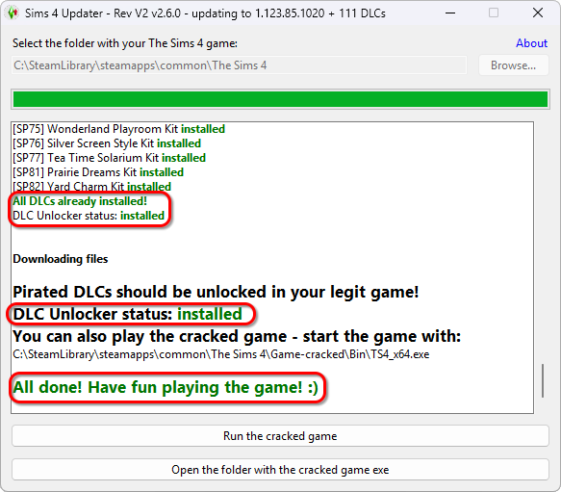Select the Prairie Dreams Kit line
This screenshot has width=561, height=492.
(98, 172)
